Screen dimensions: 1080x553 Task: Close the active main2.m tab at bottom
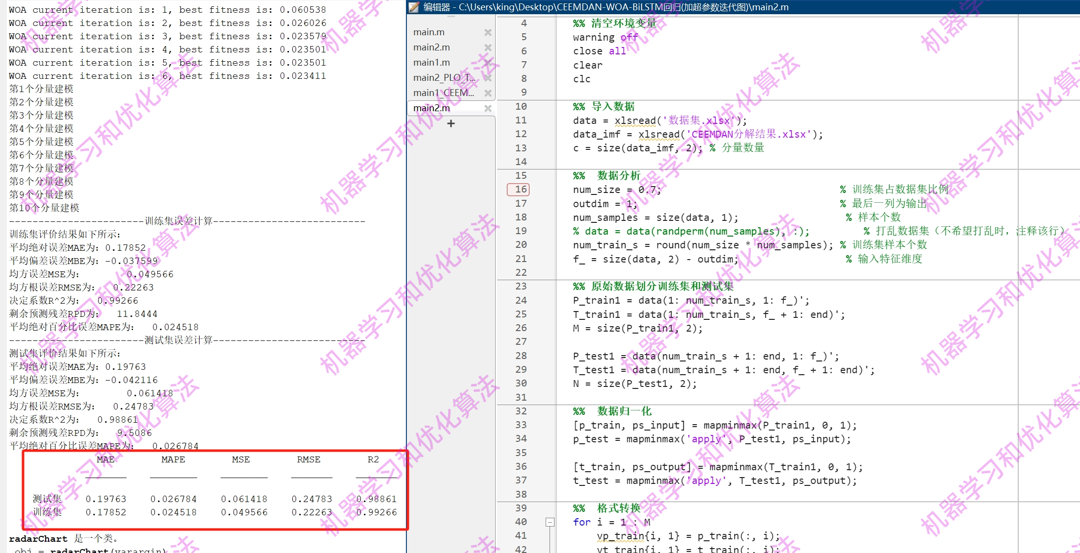coord(487,108)
